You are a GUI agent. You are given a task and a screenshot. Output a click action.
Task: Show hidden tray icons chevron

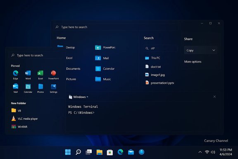[x=200, y=152]
